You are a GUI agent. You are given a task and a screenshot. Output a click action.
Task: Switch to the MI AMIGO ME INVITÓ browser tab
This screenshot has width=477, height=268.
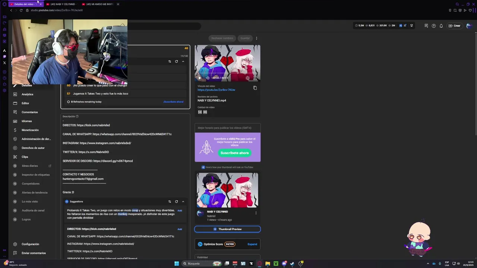coord(97,4)
